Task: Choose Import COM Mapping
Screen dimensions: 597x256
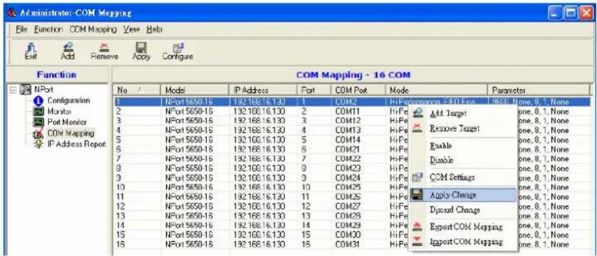Action: click(463, 242)
